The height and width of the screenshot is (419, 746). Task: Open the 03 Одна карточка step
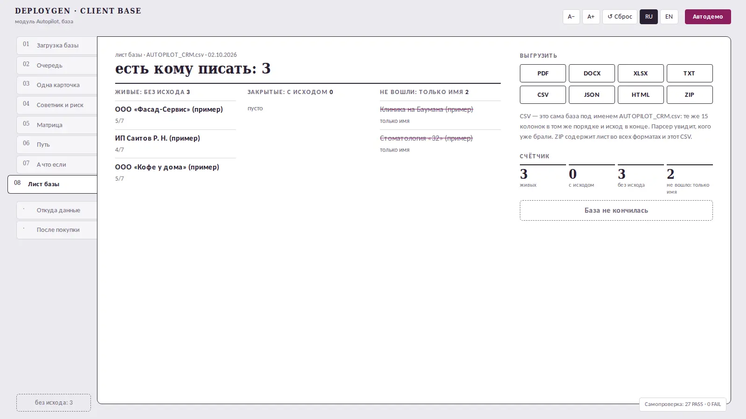click(57, 85)
